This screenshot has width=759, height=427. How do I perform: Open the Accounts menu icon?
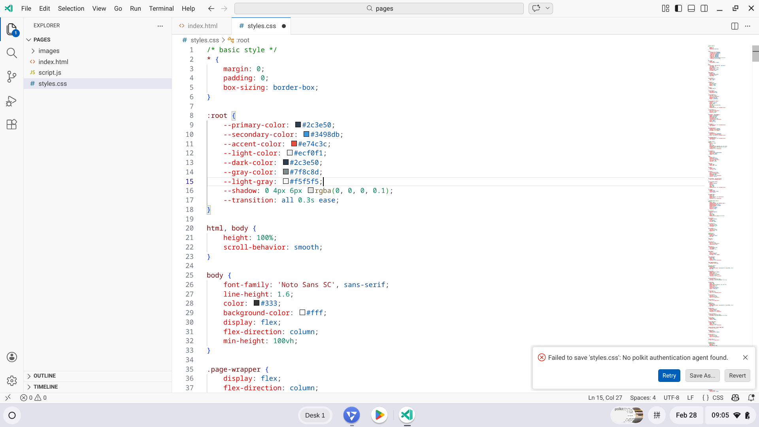[x=12, y=357]
